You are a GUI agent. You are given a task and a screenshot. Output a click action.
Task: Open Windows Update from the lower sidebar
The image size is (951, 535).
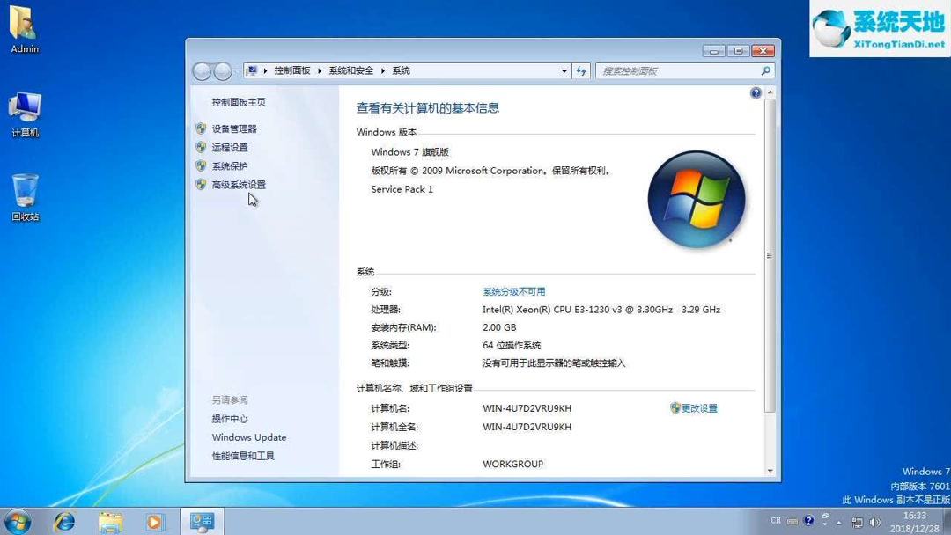[x=248, y=437]
